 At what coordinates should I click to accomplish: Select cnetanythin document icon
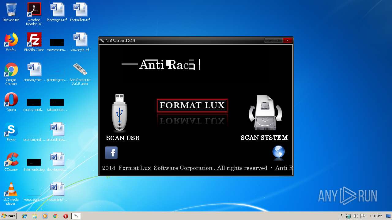34,72
